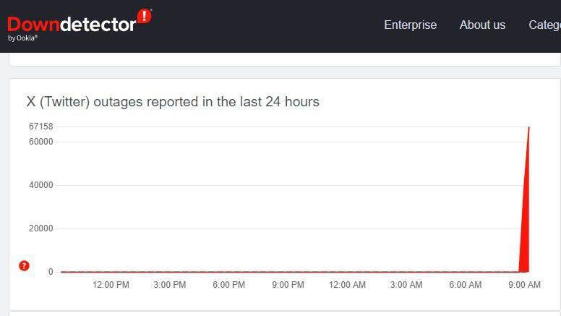
Task: Click the red exclamation mark badge
Action: pos(145,16)
